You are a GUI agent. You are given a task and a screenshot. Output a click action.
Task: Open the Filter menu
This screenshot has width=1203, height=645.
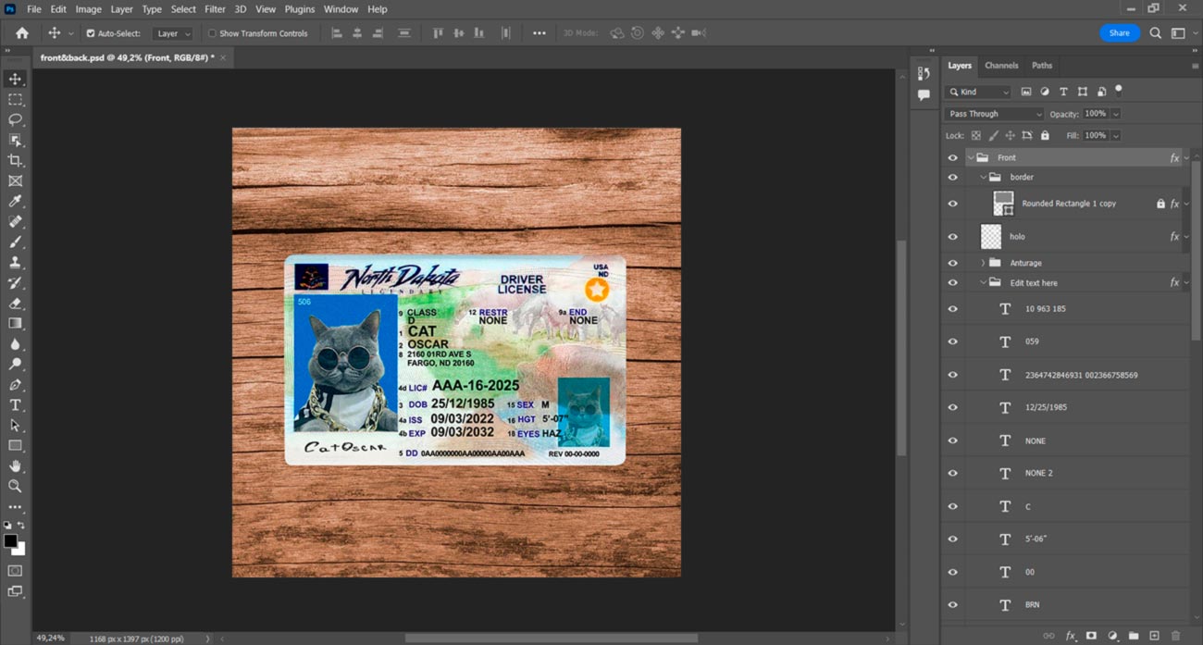pos(215,9)
